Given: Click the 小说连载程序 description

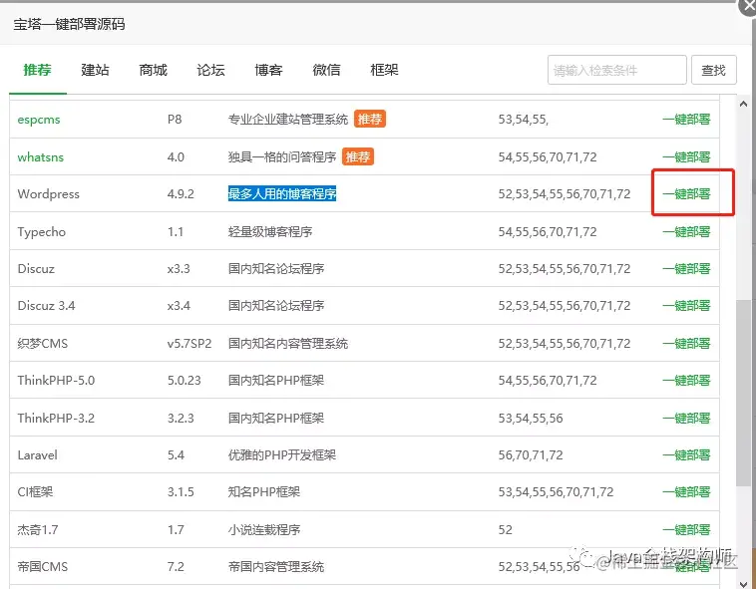Looking at the screenshot, I should pyautogui.click(x=264, y=530).
